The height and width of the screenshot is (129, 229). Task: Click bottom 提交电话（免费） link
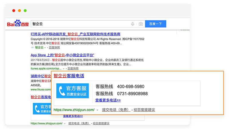point(79,124)
